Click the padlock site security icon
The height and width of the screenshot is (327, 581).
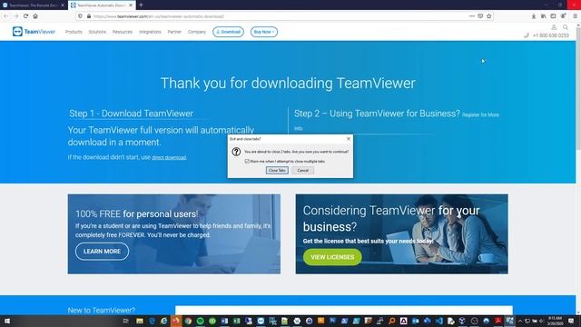pyautogui.click(x=89, y=16)
